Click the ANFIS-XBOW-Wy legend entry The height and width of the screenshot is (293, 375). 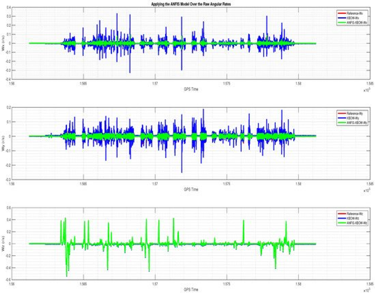[x=352, y=122]
